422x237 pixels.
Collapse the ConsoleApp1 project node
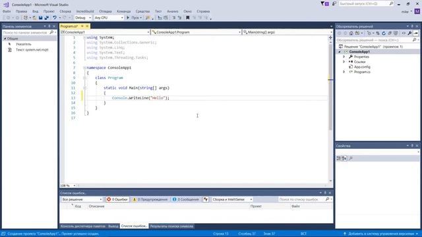coord(340,51)
